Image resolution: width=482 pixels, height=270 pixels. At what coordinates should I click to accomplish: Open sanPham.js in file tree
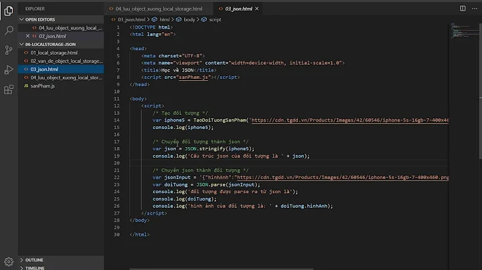point(61,86)
